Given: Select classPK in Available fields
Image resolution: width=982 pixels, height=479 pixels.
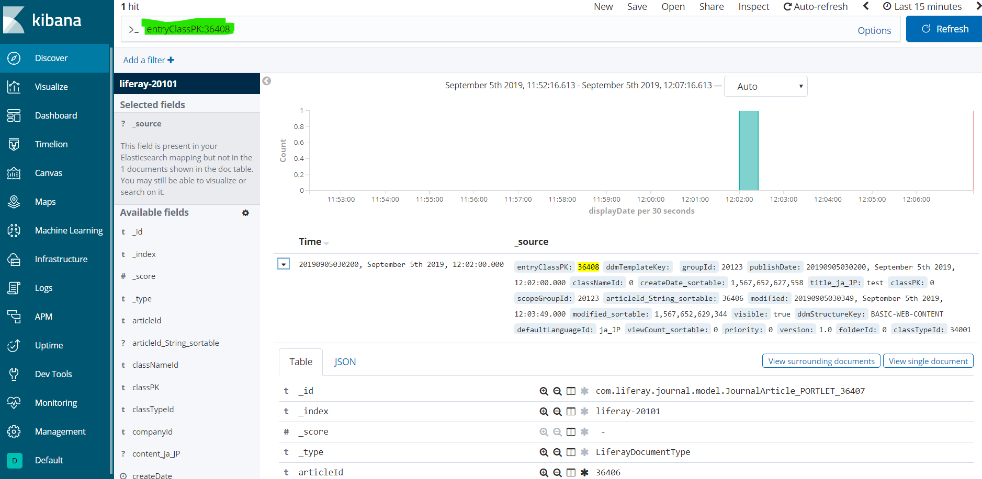Looking at the screenshot, I should [146, 388].
